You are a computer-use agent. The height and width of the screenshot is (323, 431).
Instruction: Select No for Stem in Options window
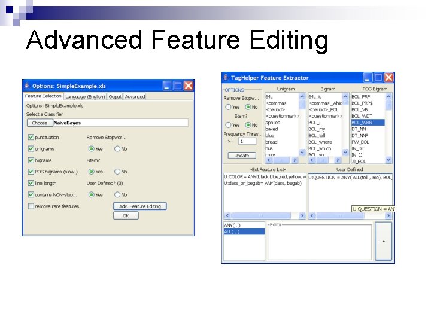pyautogui.click(x=117, y=172)
